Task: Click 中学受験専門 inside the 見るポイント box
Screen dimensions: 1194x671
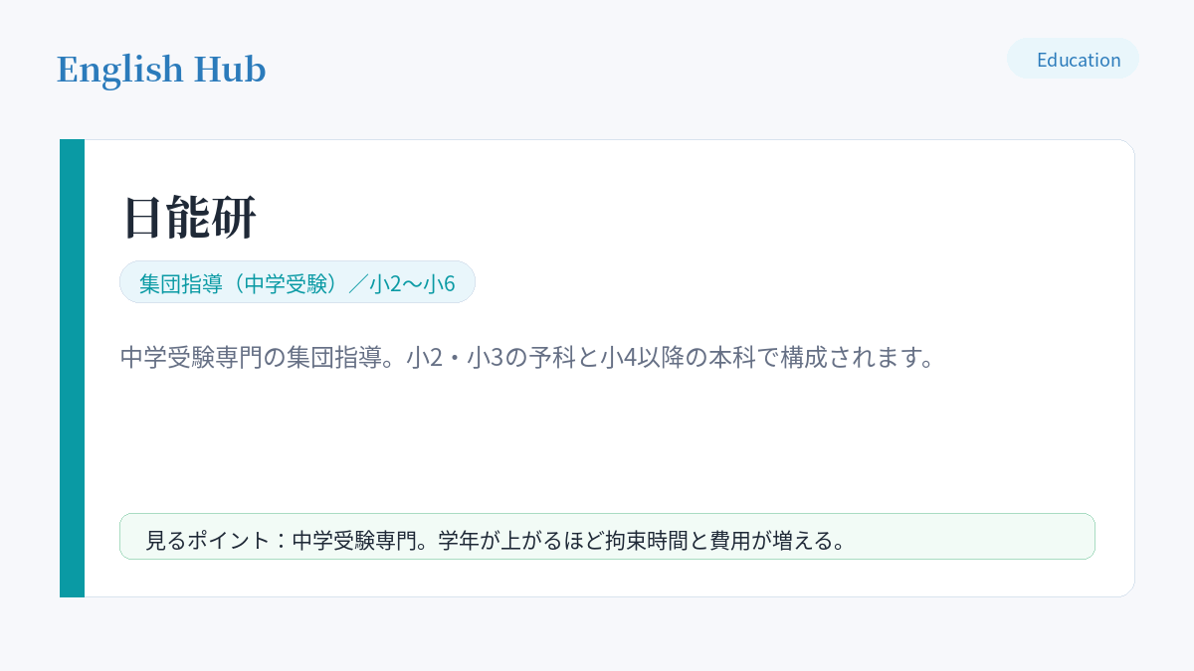Action: pos(353,541)
